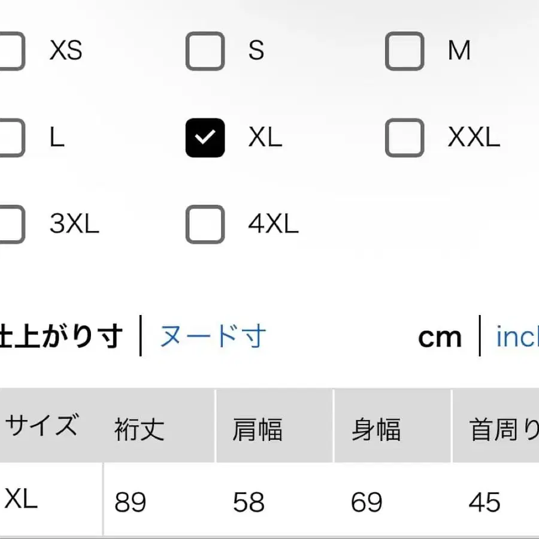Switch measurement units to inch
Screen dimensions: 539x539
[x=516, y=337]
